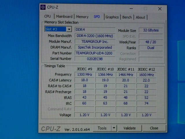
Task: Expand the Slot #3 memory slot dropdown
Action: (69, 29)
